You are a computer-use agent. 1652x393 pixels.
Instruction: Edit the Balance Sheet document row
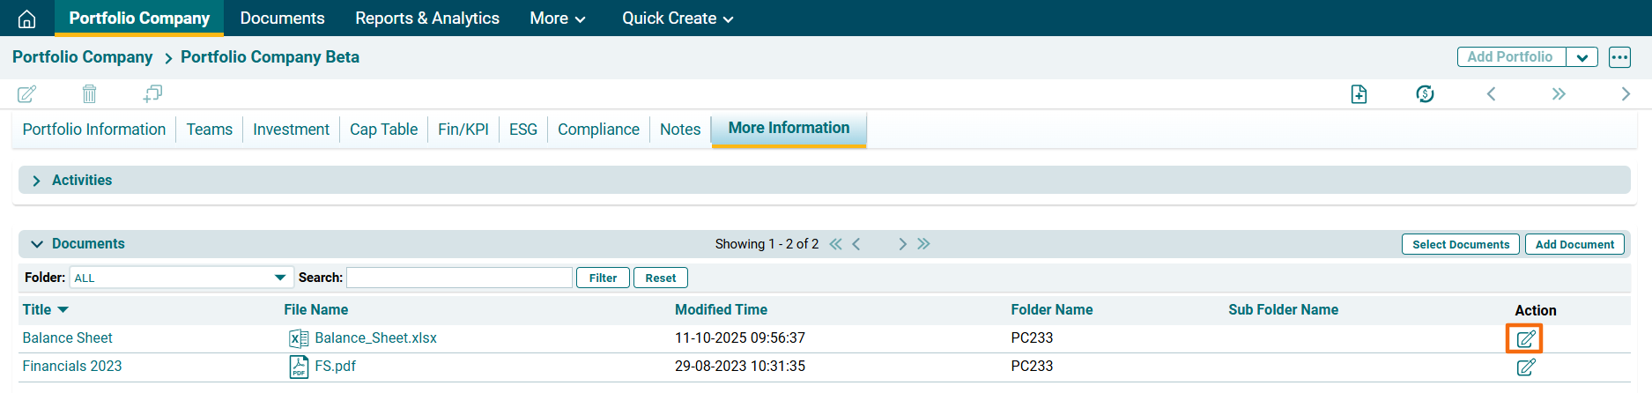pos(1525,338)
